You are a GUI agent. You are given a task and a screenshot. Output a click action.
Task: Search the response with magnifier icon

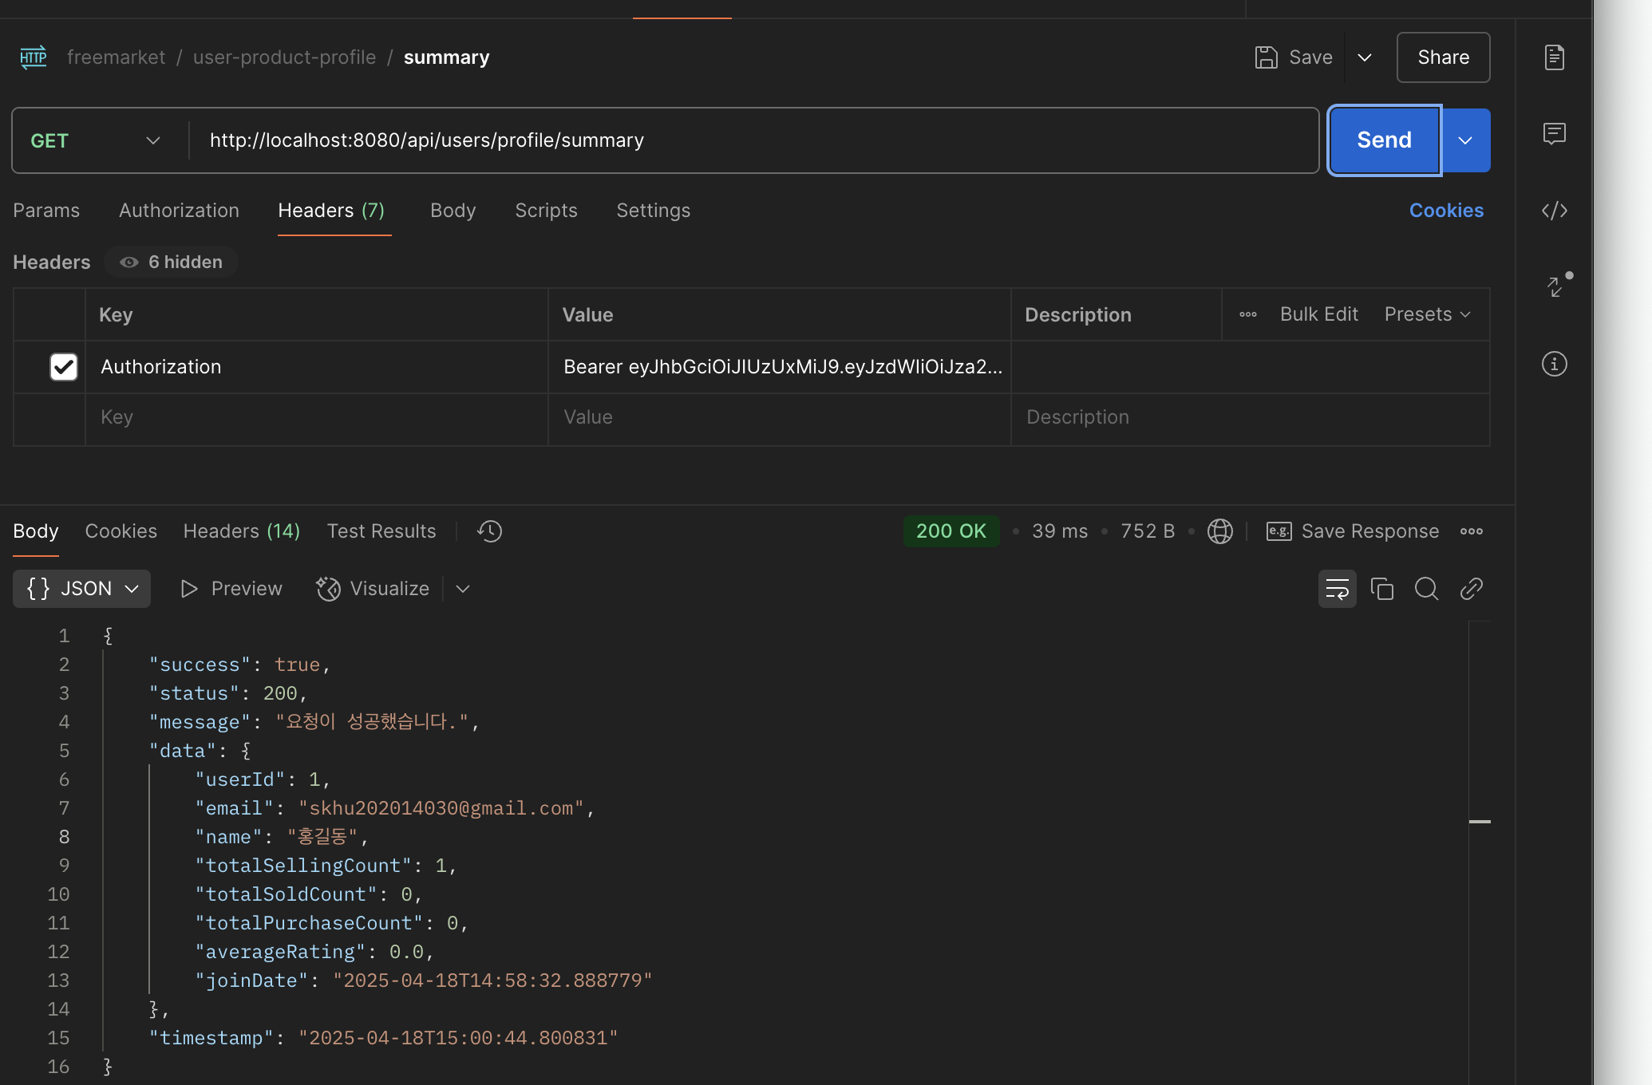click(1426, 589)
